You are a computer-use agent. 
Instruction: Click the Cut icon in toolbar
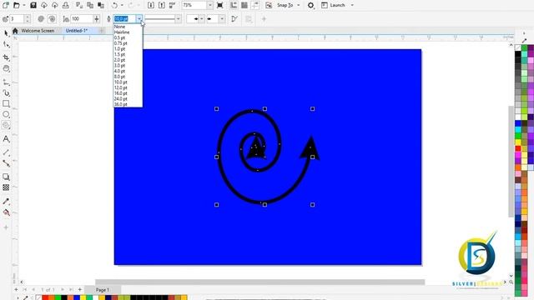pos(79,5)
